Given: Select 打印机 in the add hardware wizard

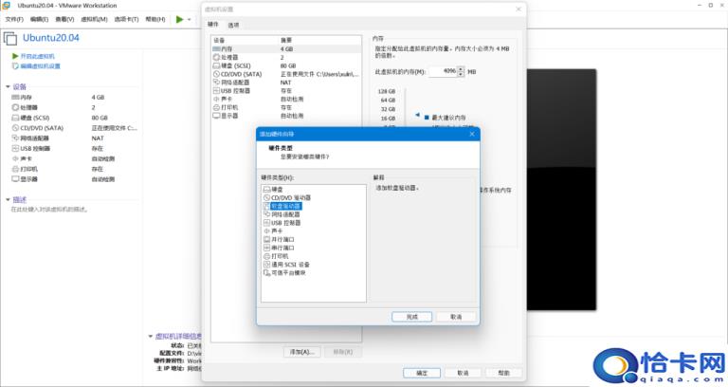Looking at the screenshot, I should click(x=276, y=256).
